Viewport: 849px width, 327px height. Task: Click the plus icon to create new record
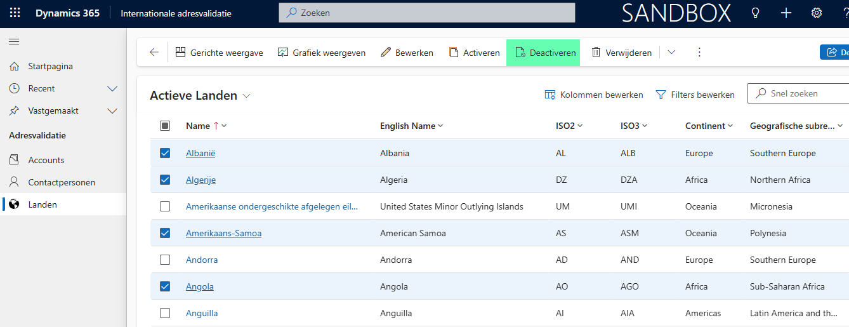(786, 13)
